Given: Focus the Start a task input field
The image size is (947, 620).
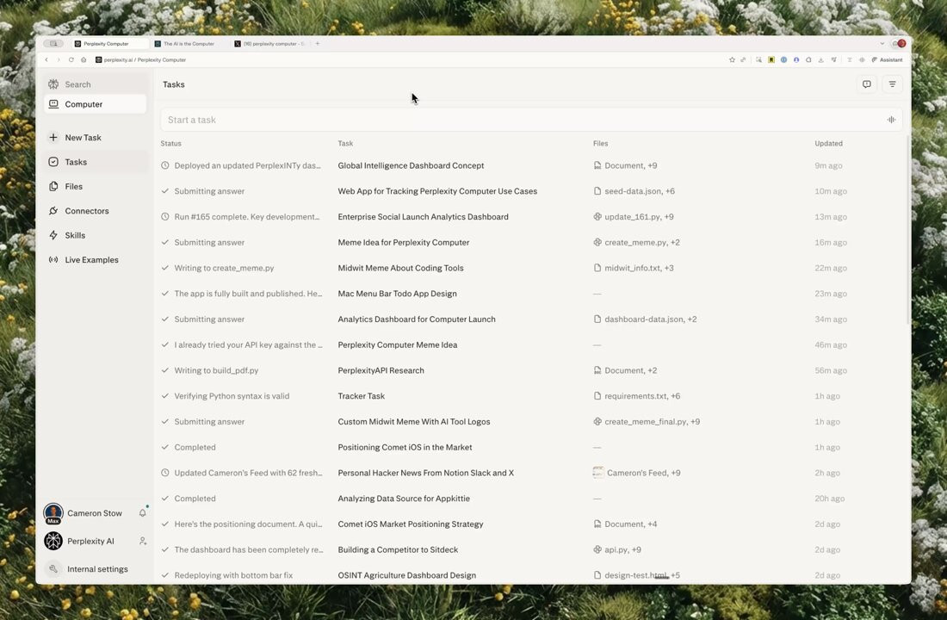Looking at the screenshot, I should pyautogui.click(x=531, y=120).
